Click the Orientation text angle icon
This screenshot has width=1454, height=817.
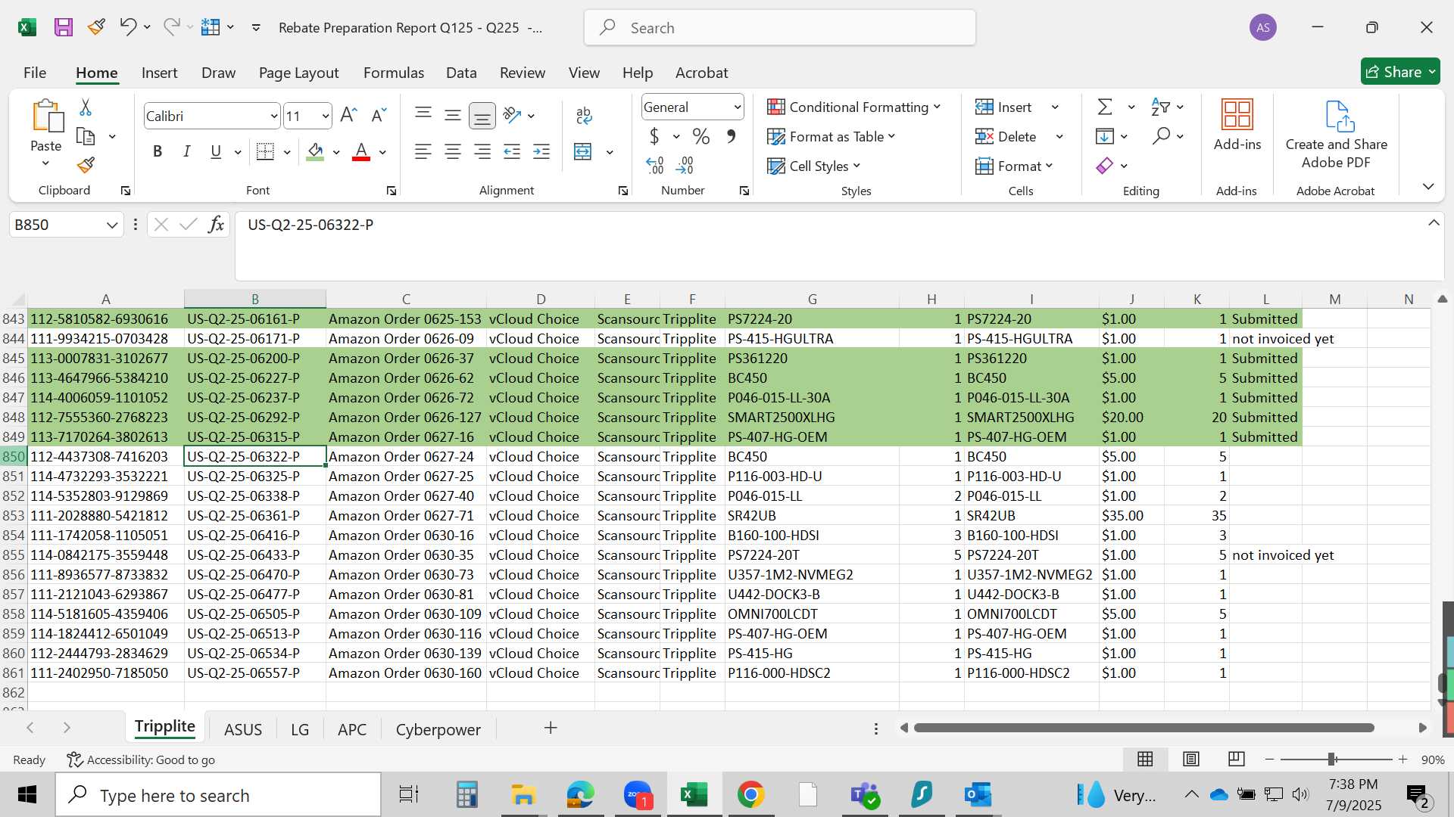tap(513, 115)
